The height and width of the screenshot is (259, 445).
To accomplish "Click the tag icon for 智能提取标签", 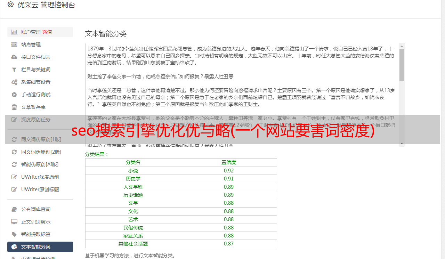I will point(14,234).
